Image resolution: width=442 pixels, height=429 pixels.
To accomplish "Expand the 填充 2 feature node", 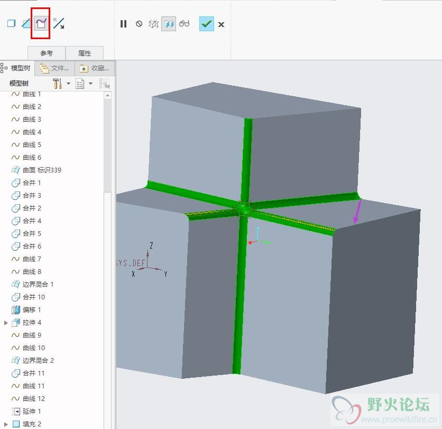I will coord(6,424).
